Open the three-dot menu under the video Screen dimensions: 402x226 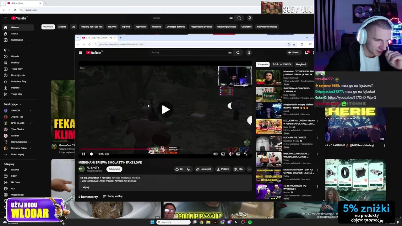coord(249,169)
